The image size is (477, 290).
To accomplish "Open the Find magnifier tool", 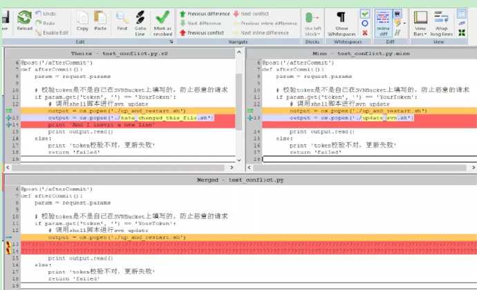I will (122, 21).
